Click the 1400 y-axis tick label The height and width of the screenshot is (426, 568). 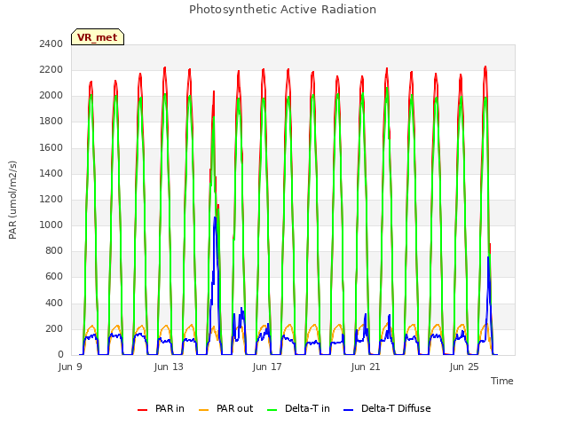[51, 174]
